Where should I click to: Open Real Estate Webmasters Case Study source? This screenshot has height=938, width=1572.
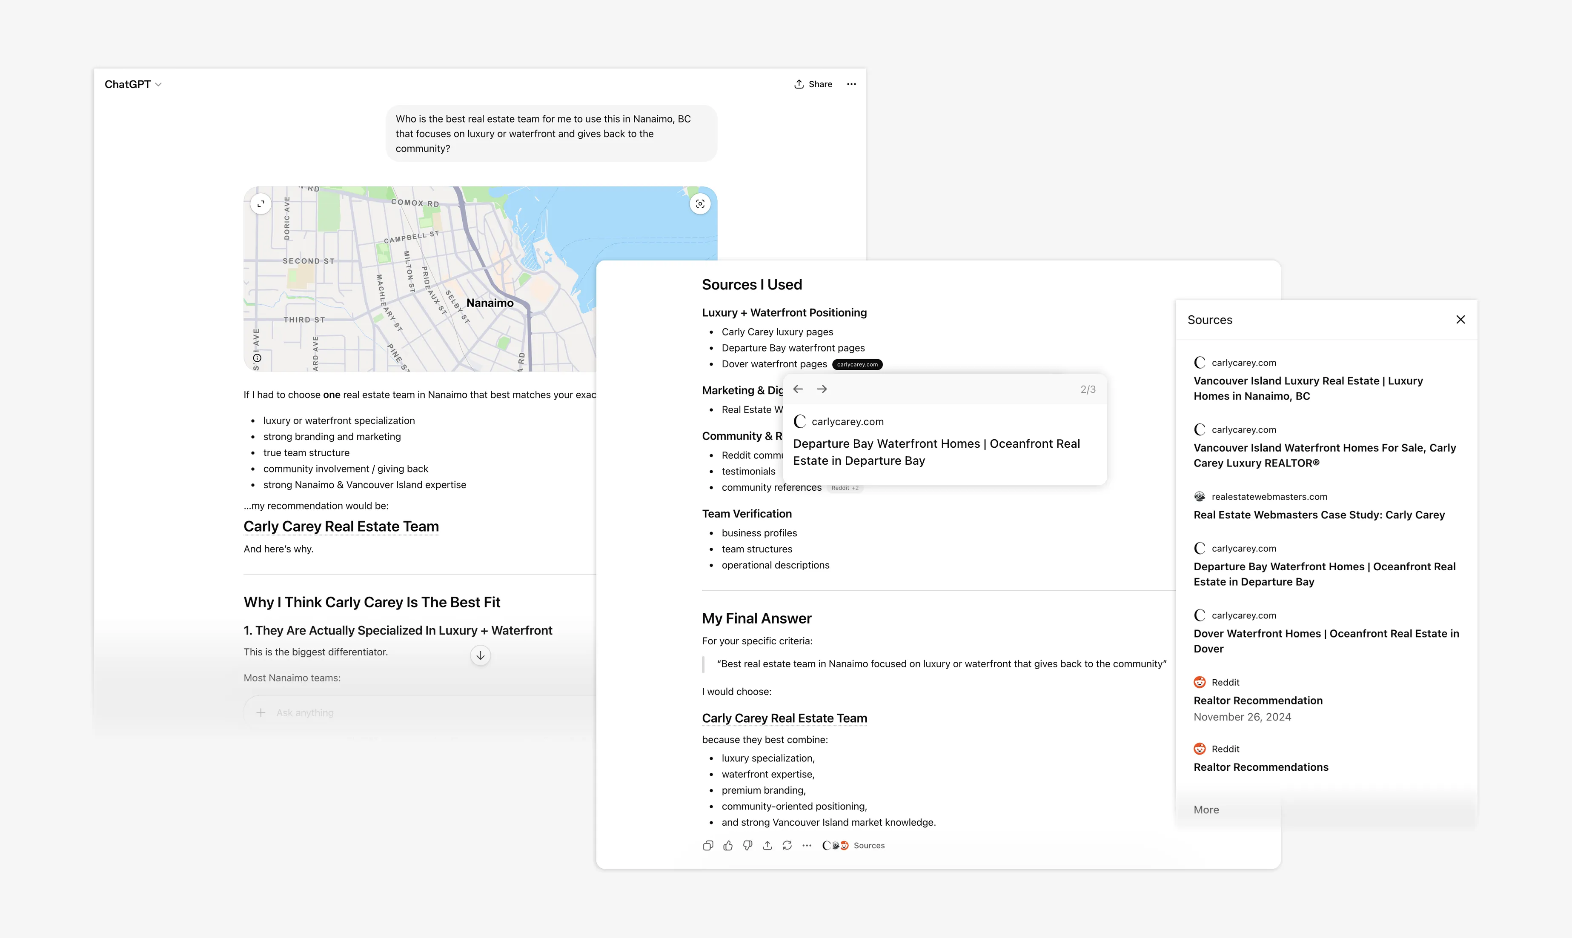1319,515
